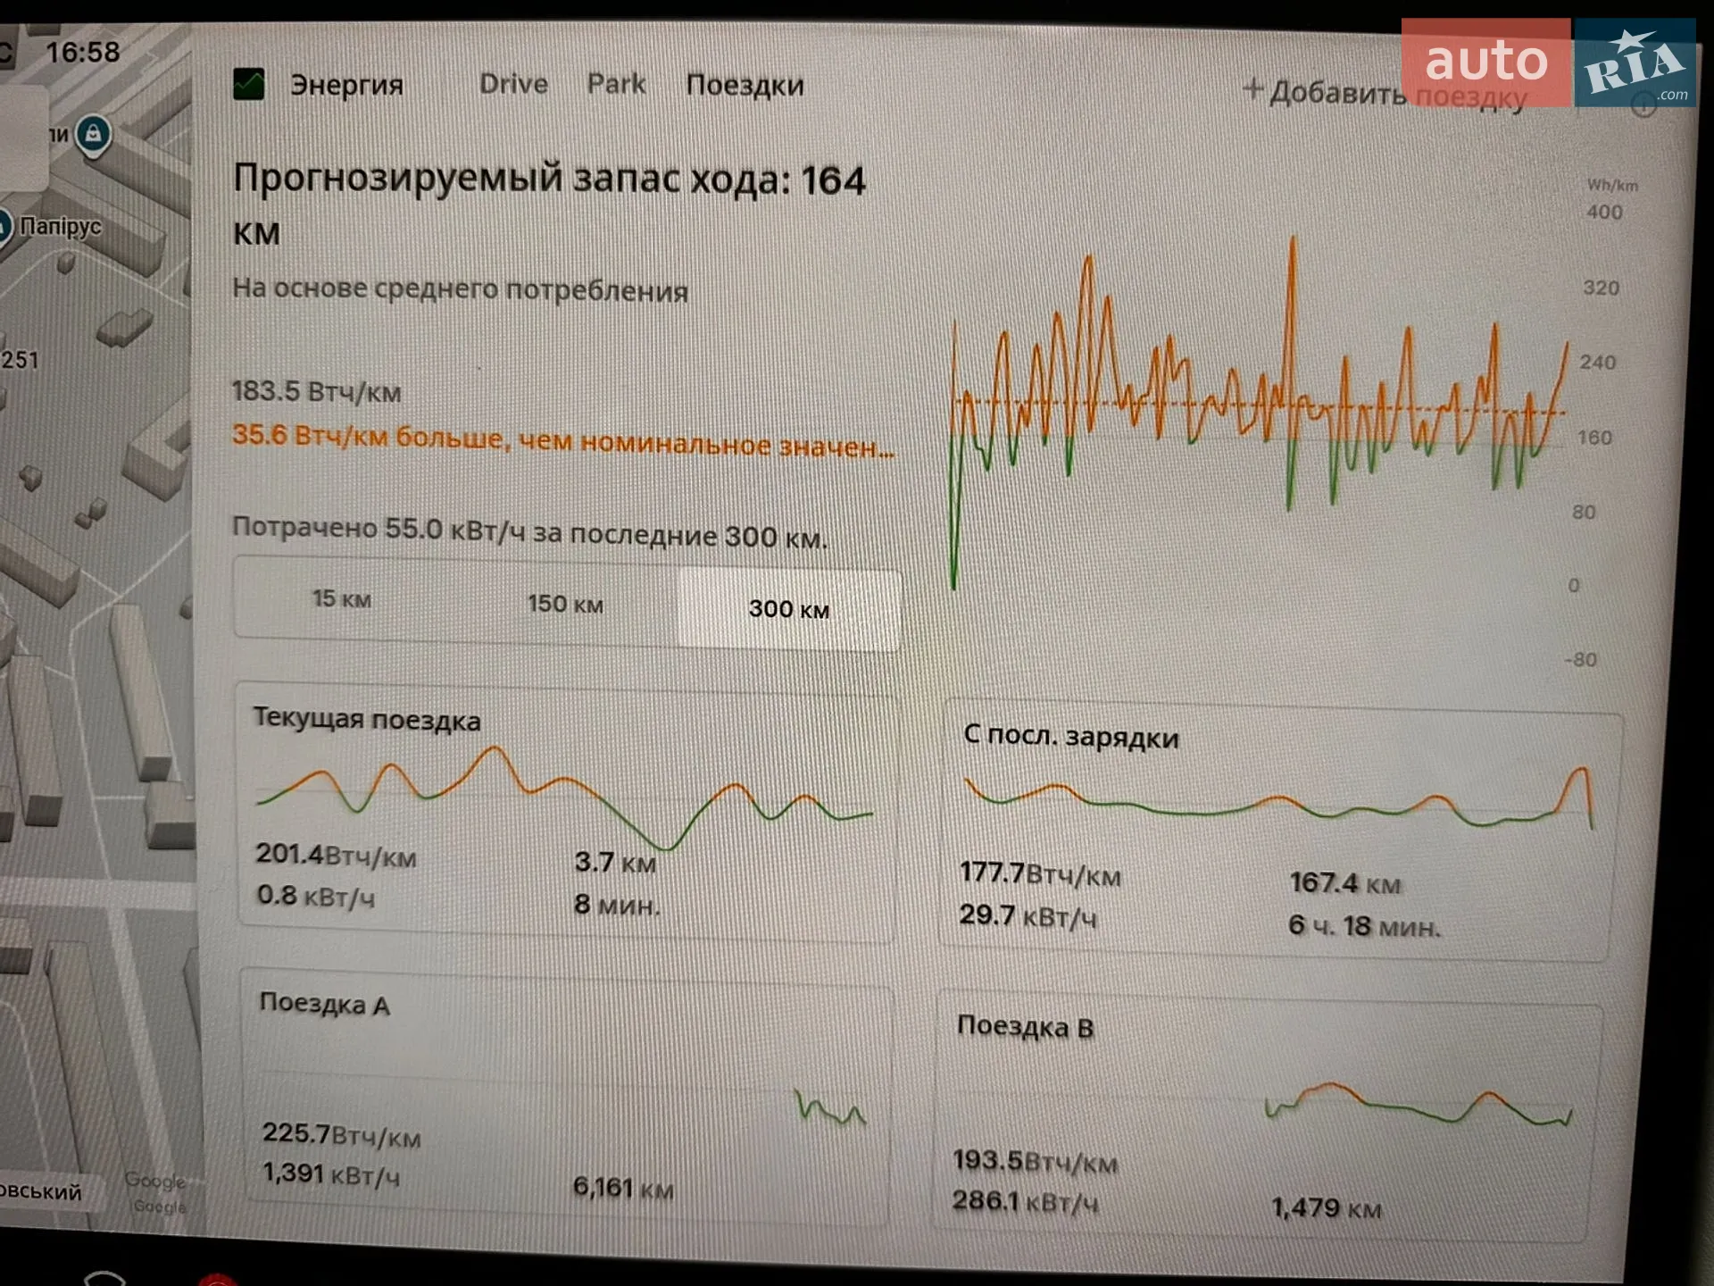Image resolution: width=1714 pixels, height=1286 pixels.
Task: Open the Поездка A card
Action: click(566, 1097)
